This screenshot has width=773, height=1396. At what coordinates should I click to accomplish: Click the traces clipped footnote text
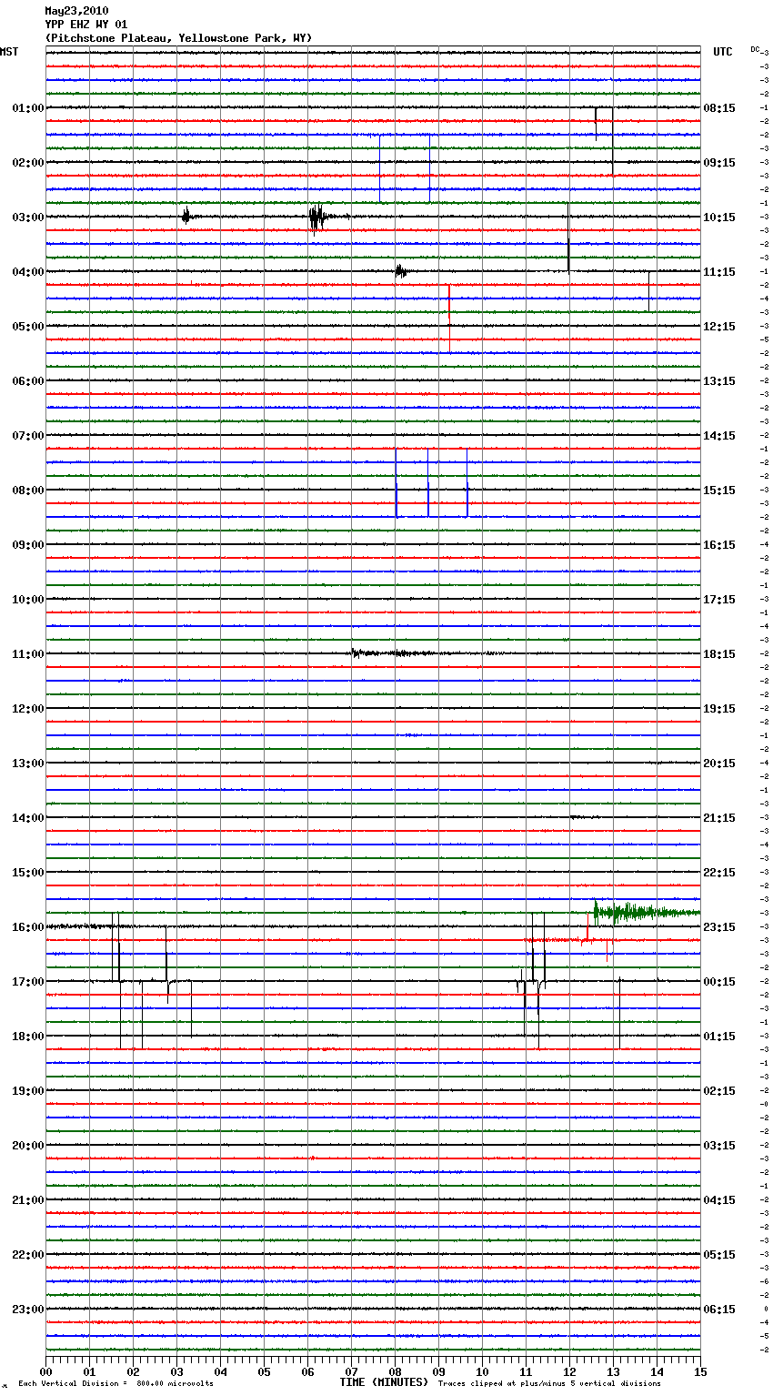549,1384
